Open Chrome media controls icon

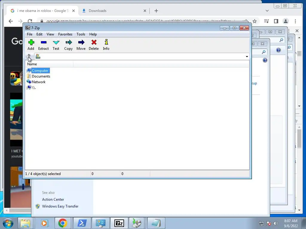coord(266,21)
